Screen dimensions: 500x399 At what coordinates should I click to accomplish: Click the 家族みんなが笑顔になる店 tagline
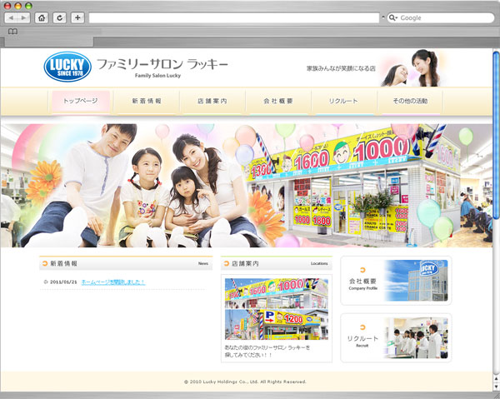click(x=341, y=68)
